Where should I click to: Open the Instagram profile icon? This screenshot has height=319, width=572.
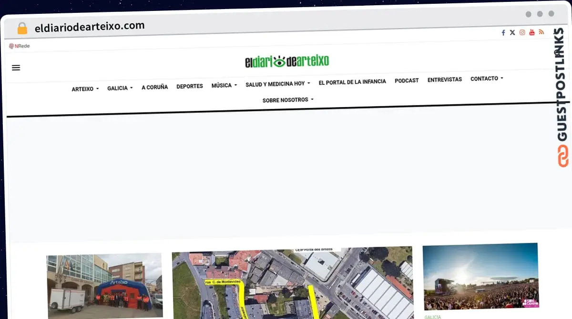pyautogui.click(x=522, y=32)
